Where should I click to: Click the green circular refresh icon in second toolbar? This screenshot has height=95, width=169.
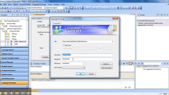(37, 11)
